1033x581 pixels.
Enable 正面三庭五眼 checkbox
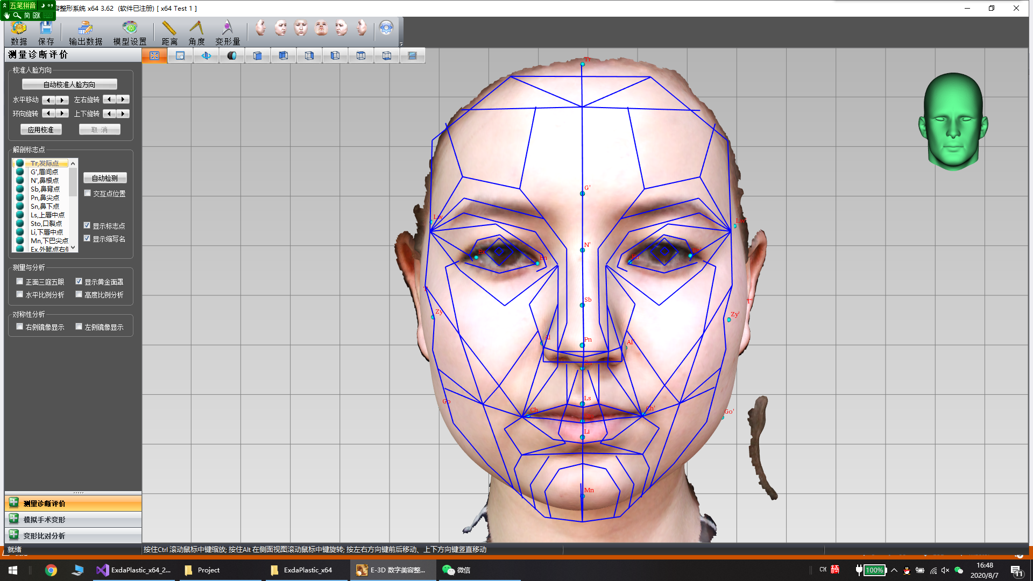click(x=20, y=281)
